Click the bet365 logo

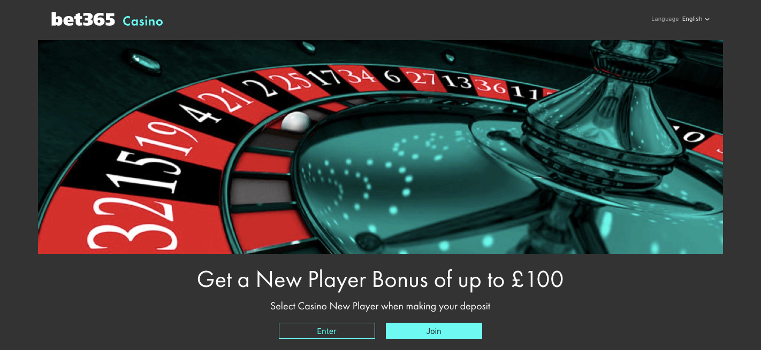click(83, 19)
